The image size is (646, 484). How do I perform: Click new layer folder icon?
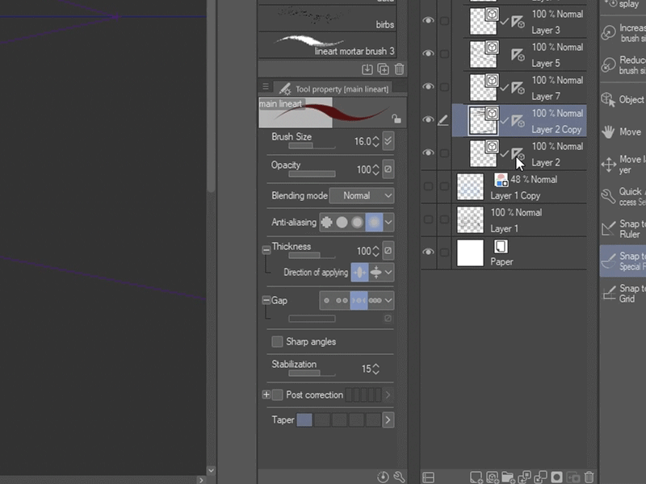(508, 478)
